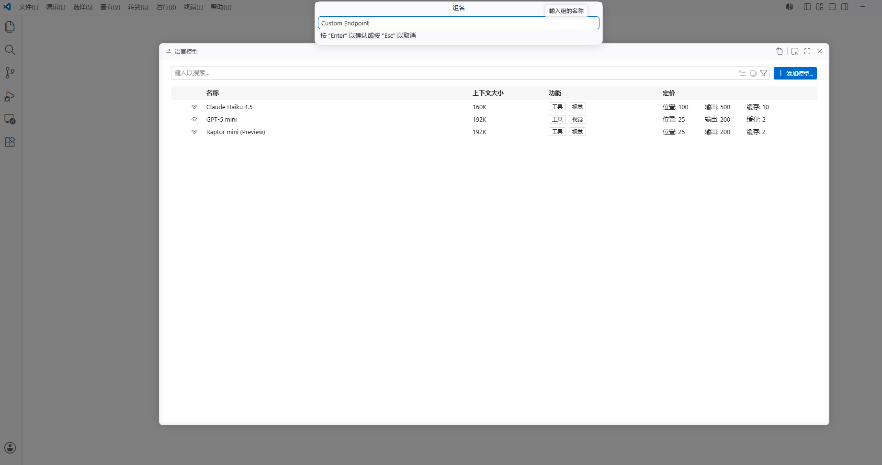Click the open file icon in model dialog header
This screenshot has height=465, width=882.
780,51
